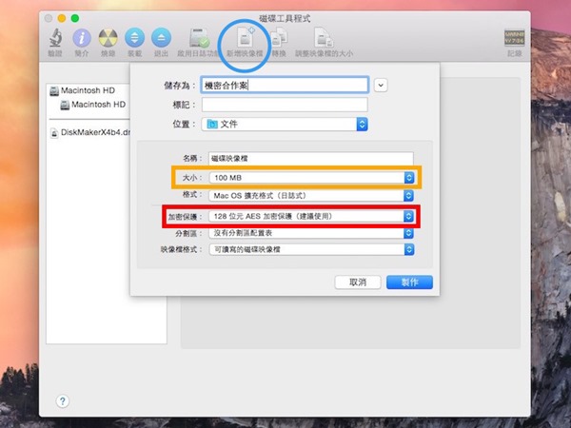Click the Save As (儲存為) filename field
Image resolution: width=571 pixels, height=428 pixels.
285,86
